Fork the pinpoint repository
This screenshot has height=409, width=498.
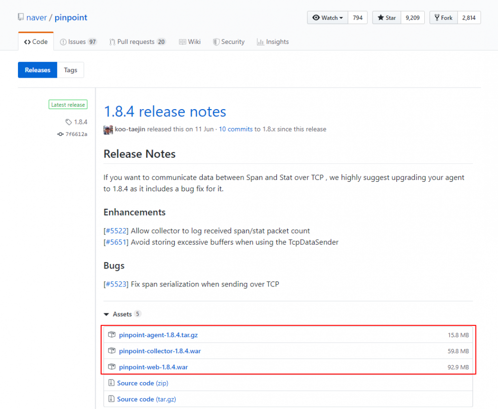[x=443, y=18]
